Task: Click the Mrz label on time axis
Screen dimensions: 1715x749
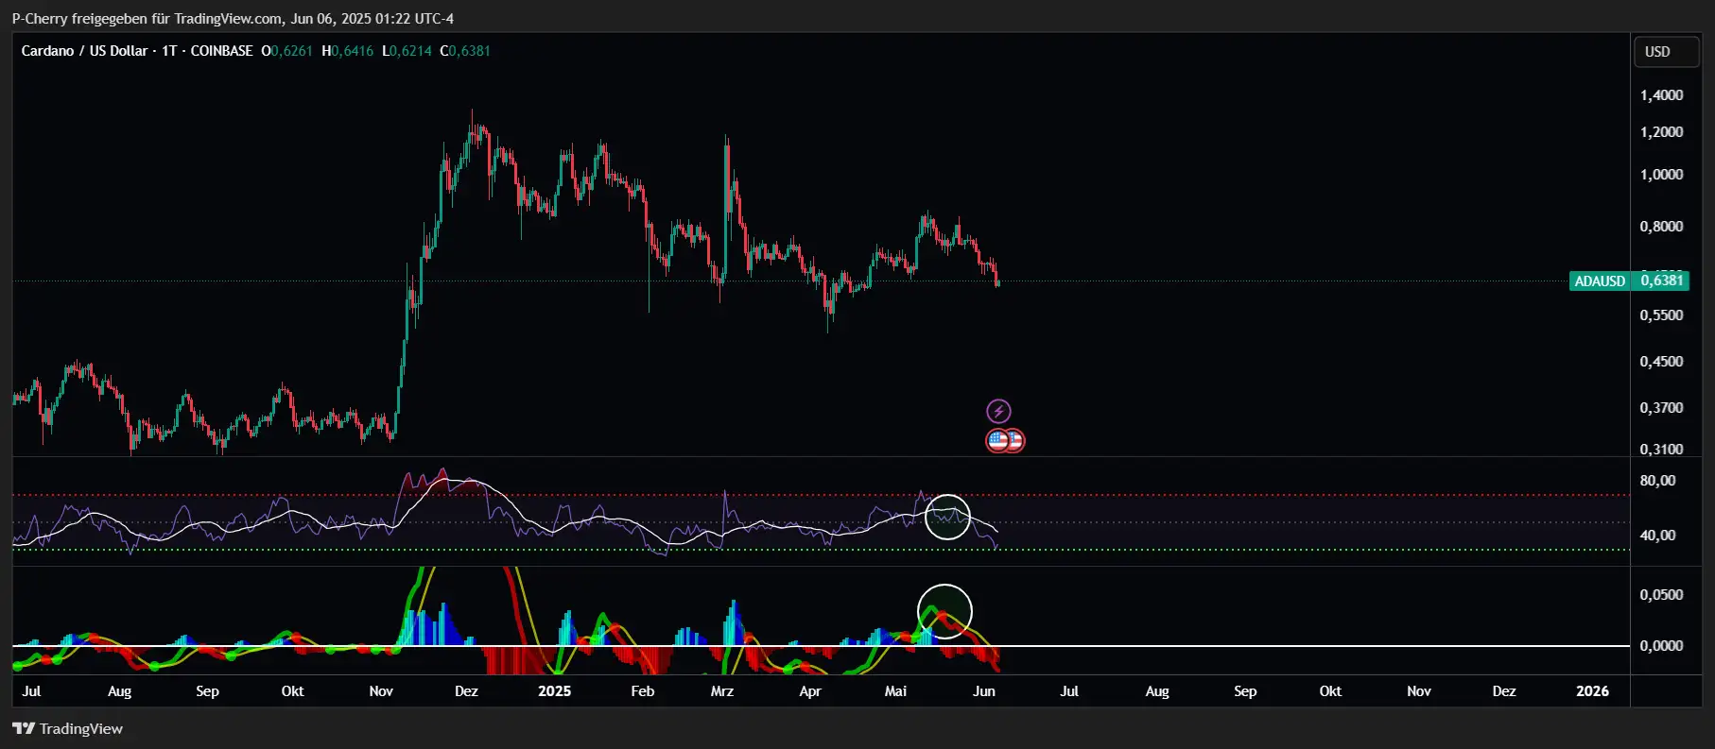Action: tap(722, 691)
